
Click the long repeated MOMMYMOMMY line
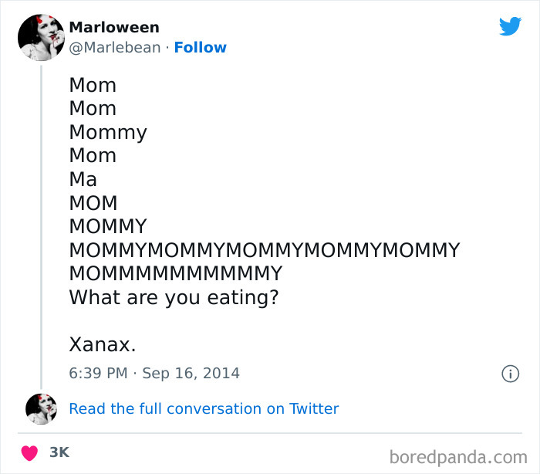click(264, 251)
